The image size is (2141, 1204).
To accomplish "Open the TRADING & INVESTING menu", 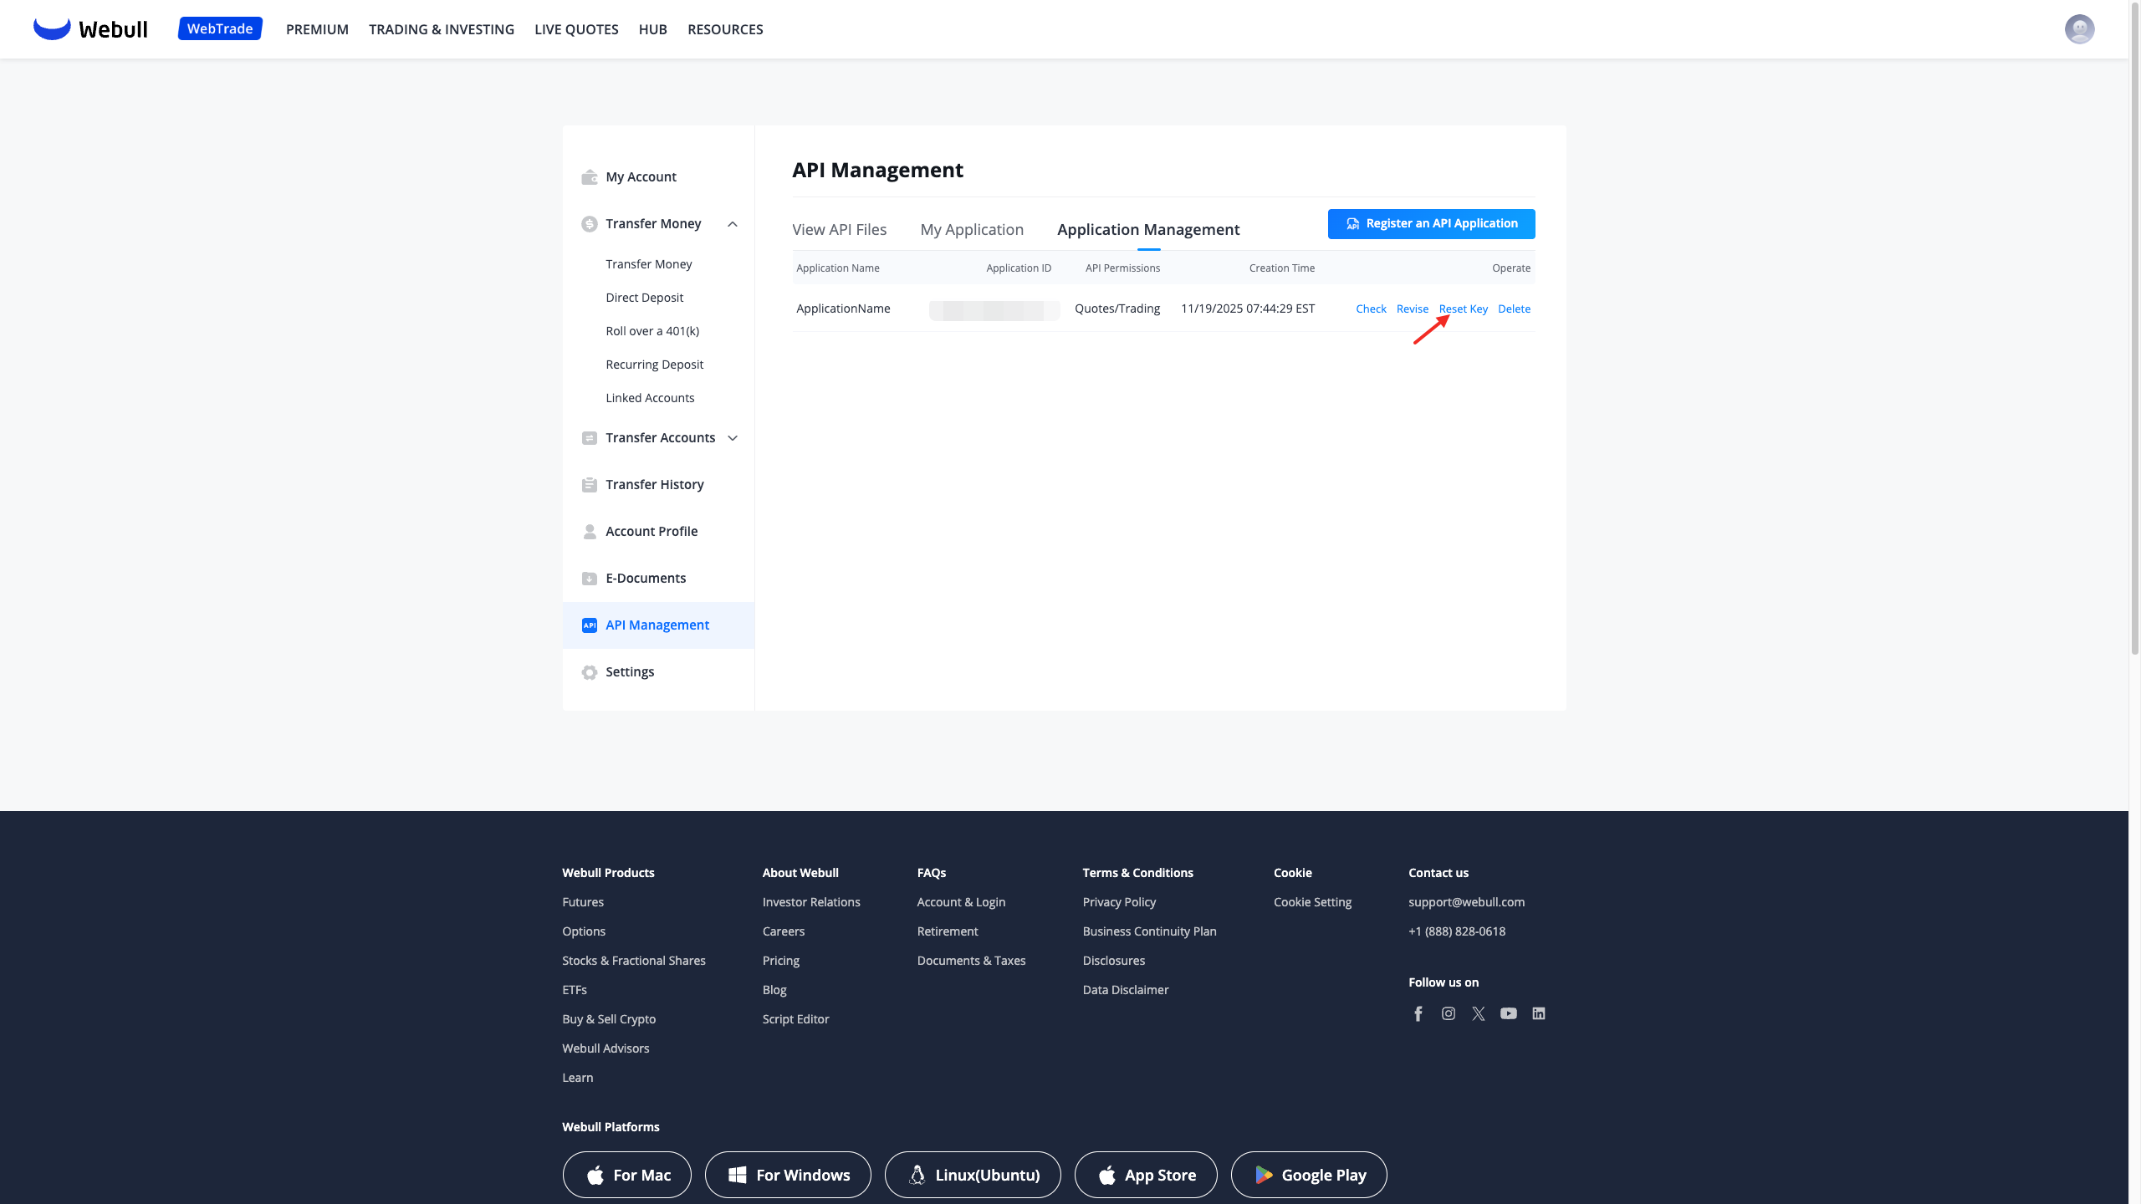I will pos(442,29).
